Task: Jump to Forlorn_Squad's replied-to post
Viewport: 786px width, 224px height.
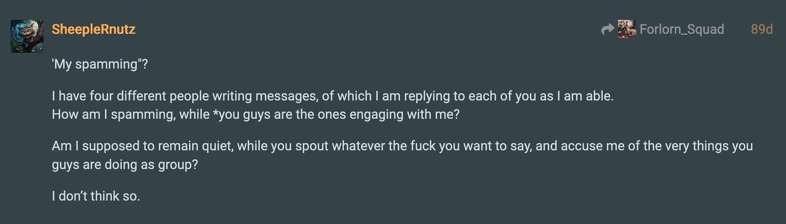Action: pyautogui.click(x=681, y=29)
